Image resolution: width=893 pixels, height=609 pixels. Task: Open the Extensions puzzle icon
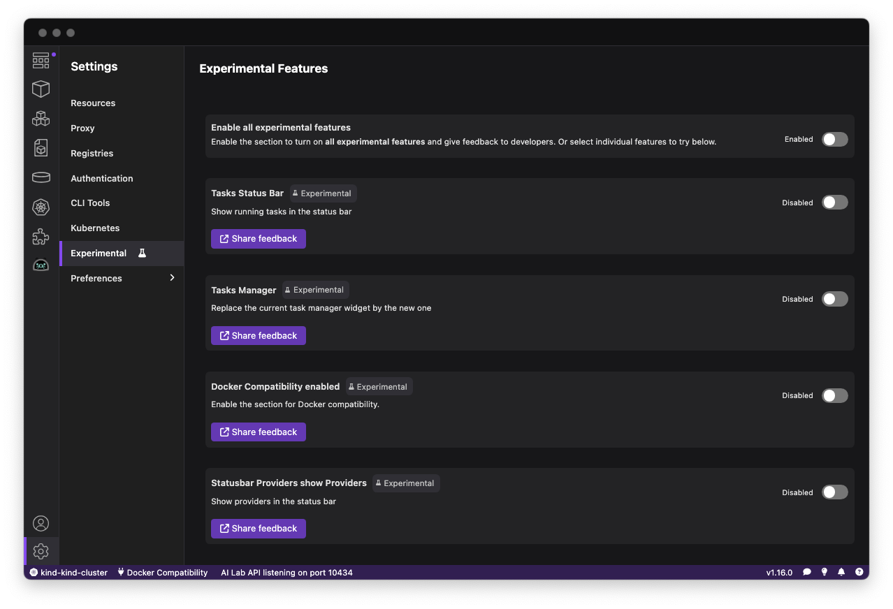coord(41,236)
